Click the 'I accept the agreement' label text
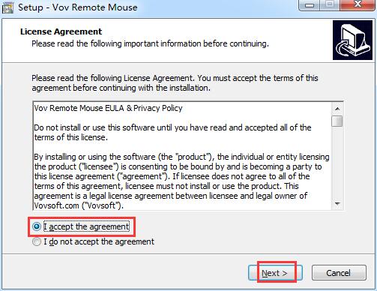The width and height of the screenshot is (377, 291). [86, 226]
